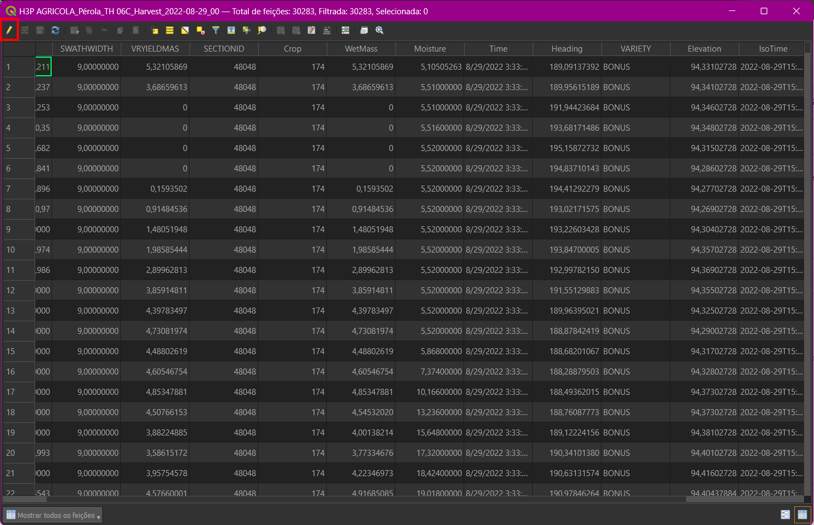Organize table columns icon
This screenshot has height=525, width=814.
click(x=345, y=30)
